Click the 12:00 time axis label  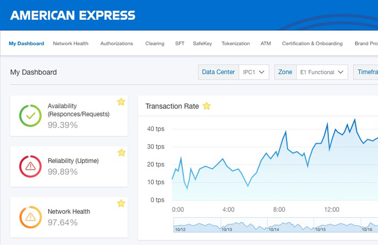(332, 210)
